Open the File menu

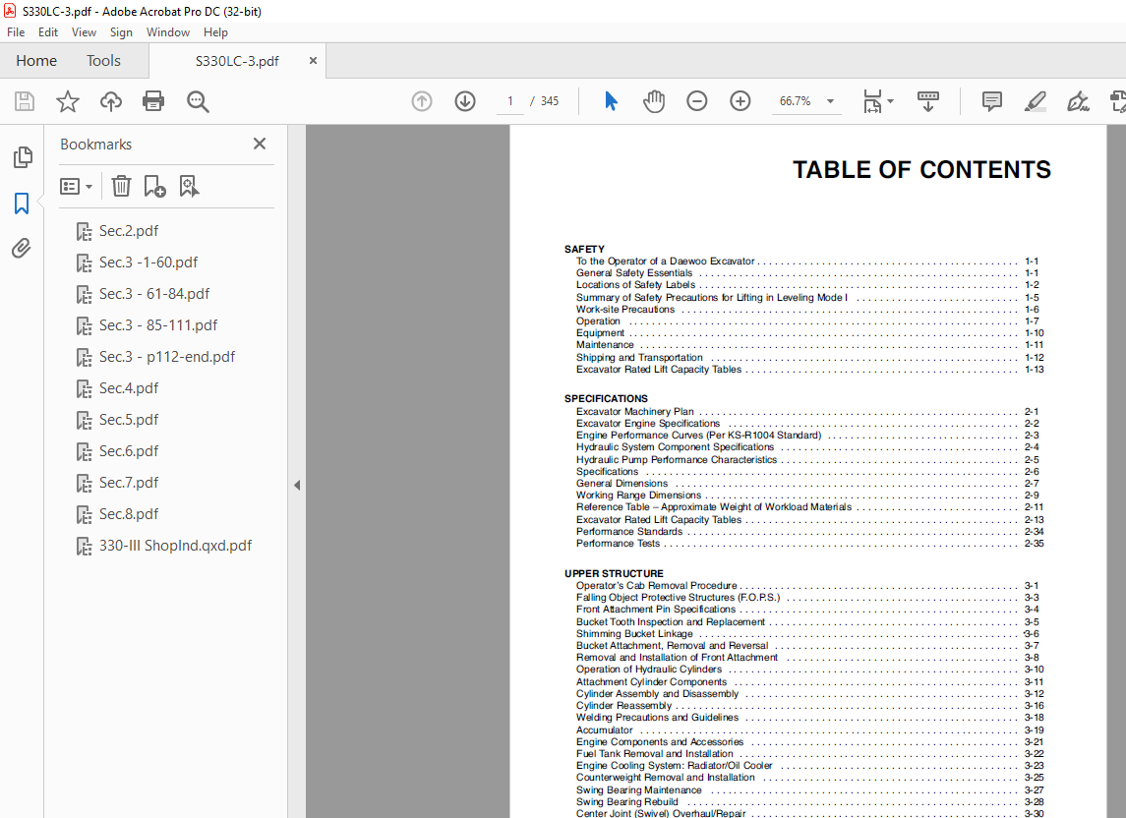(16, 32)
